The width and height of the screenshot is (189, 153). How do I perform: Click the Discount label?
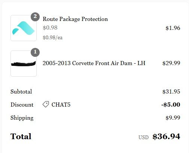coord(22,105)
